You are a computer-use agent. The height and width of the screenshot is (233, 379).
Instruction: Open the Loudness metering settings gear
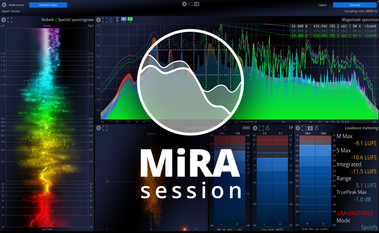[297, 128]
